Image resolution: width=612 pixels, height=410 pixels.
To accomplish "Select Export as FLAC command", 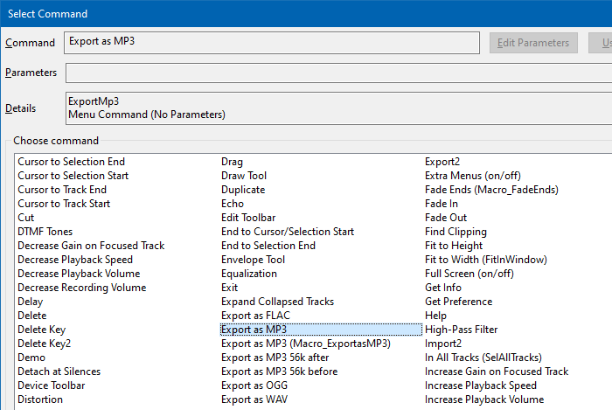I will (256, 316).
